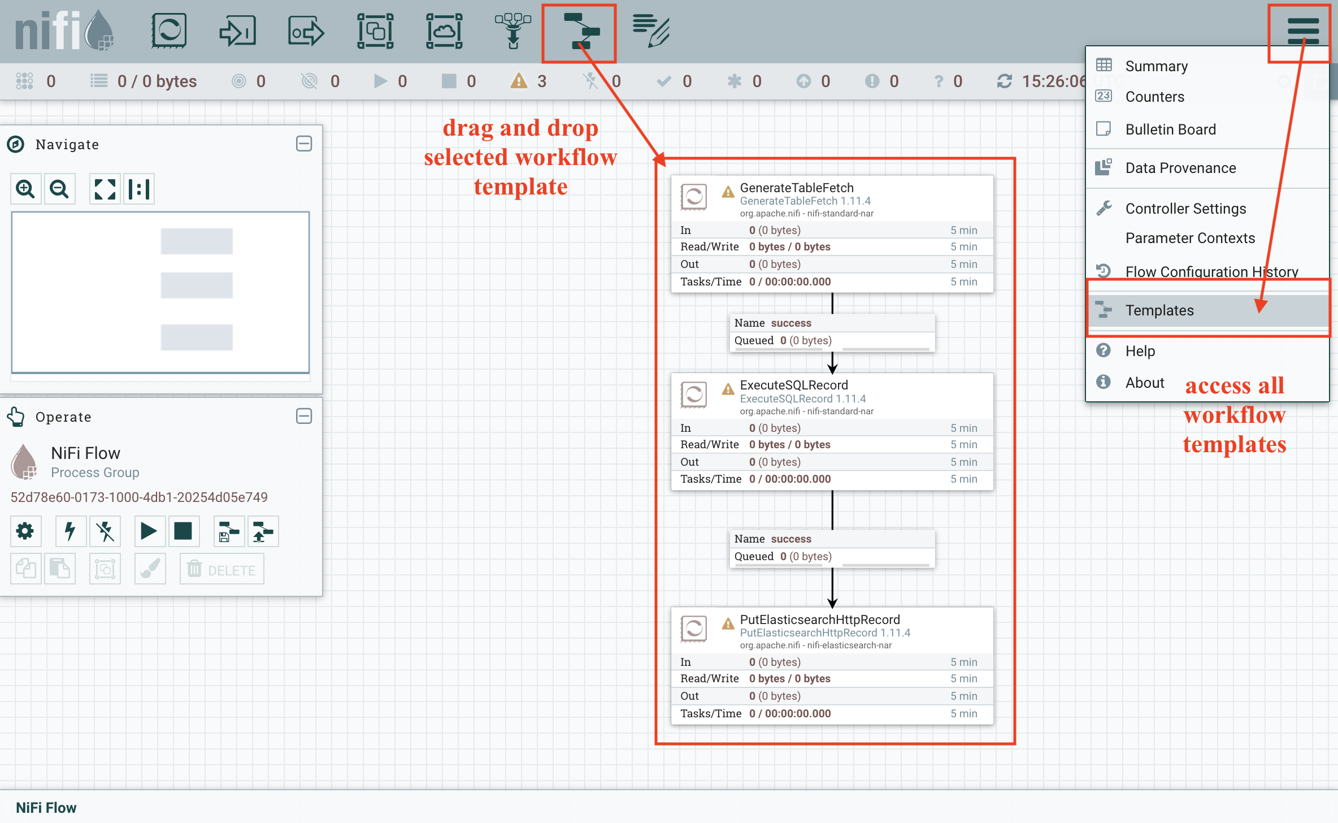Click the group icon in Operate panel
The image size is (1338, 823).
click(105, 569)
